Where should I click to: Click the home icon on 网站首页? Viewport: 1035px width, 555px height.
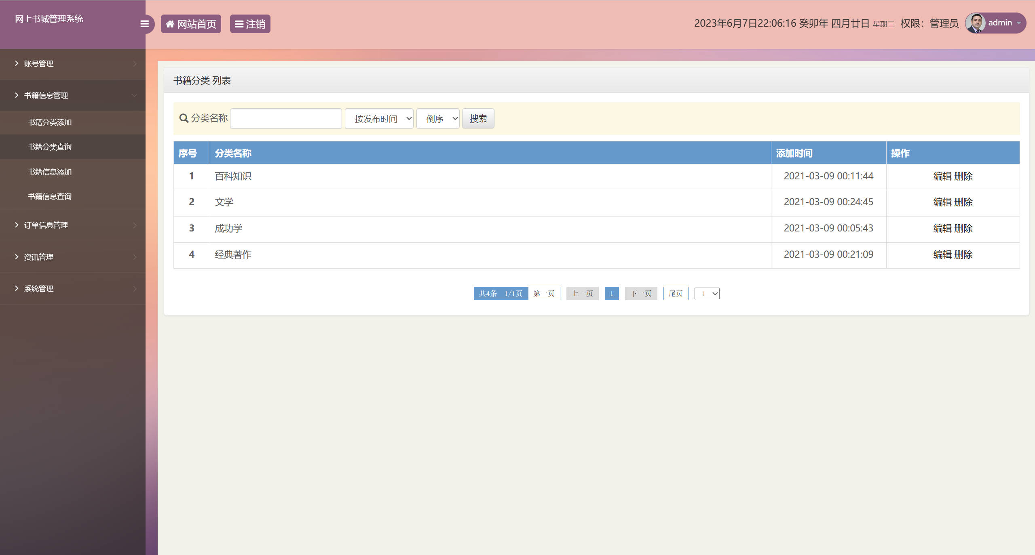click(x=170, y=24)
